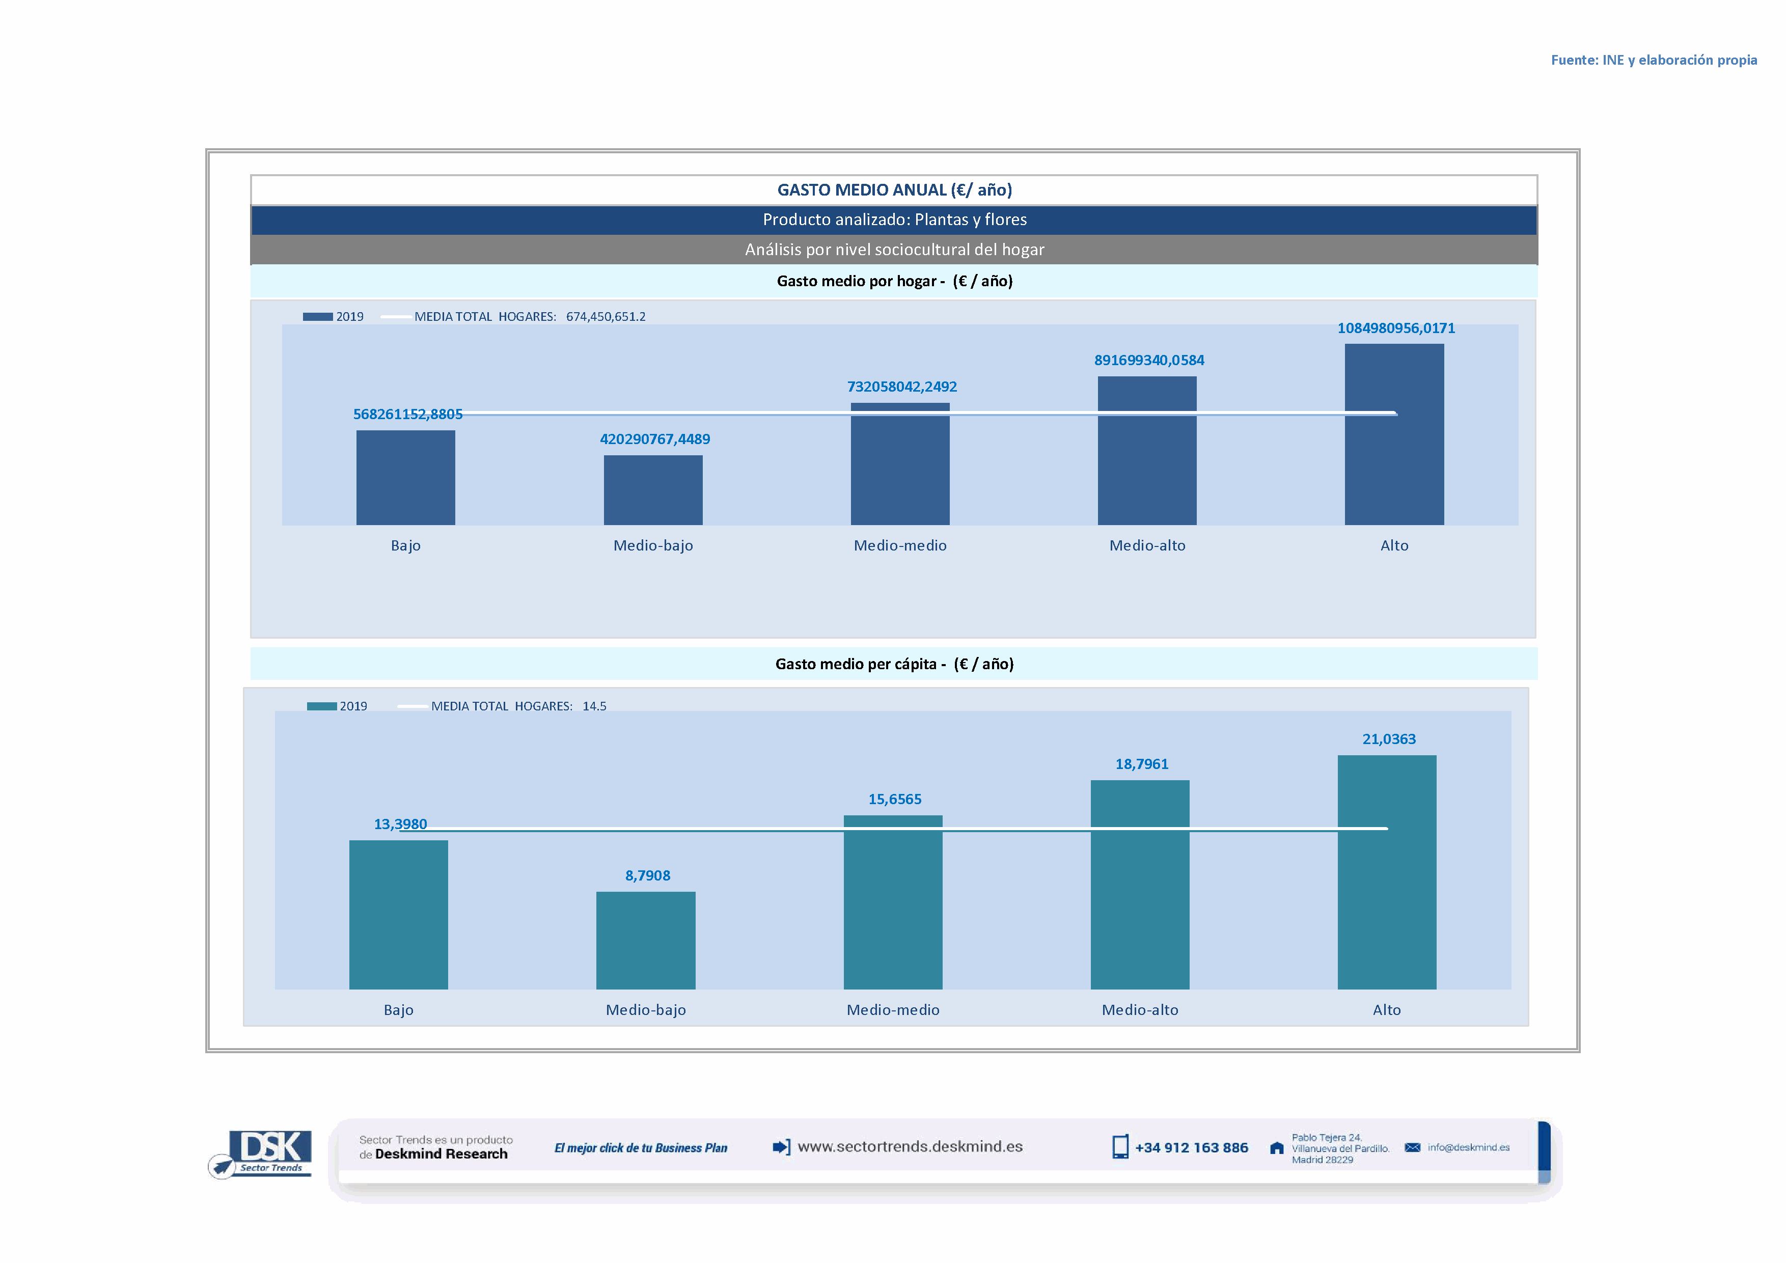The image size is (1786, 1263).
Task: Click teal 2019 legend swatch in bottom chart
Action: pyautogui.click(x=321, y=706)
